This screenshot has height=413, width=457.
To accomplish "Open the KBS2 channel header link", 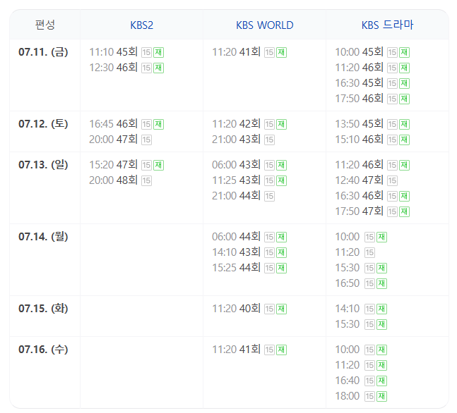I will coord(141,25).
